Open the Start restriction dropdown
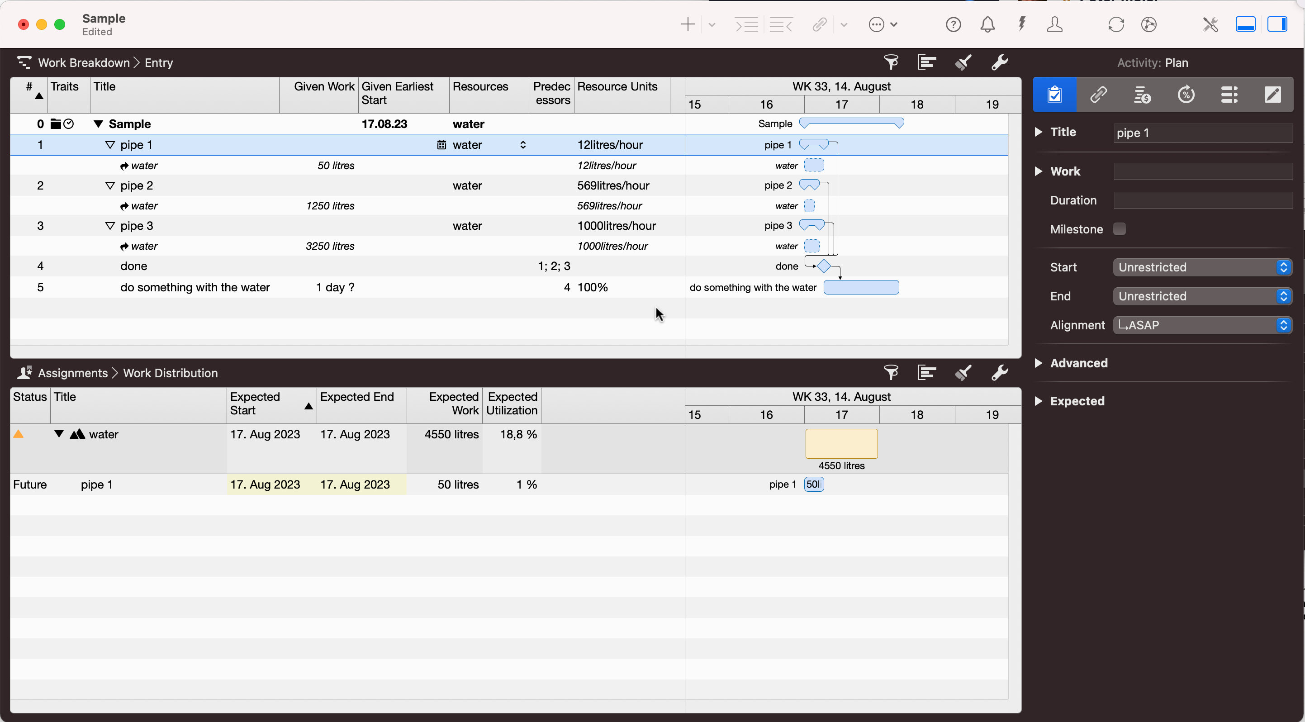 [1202, 267]
